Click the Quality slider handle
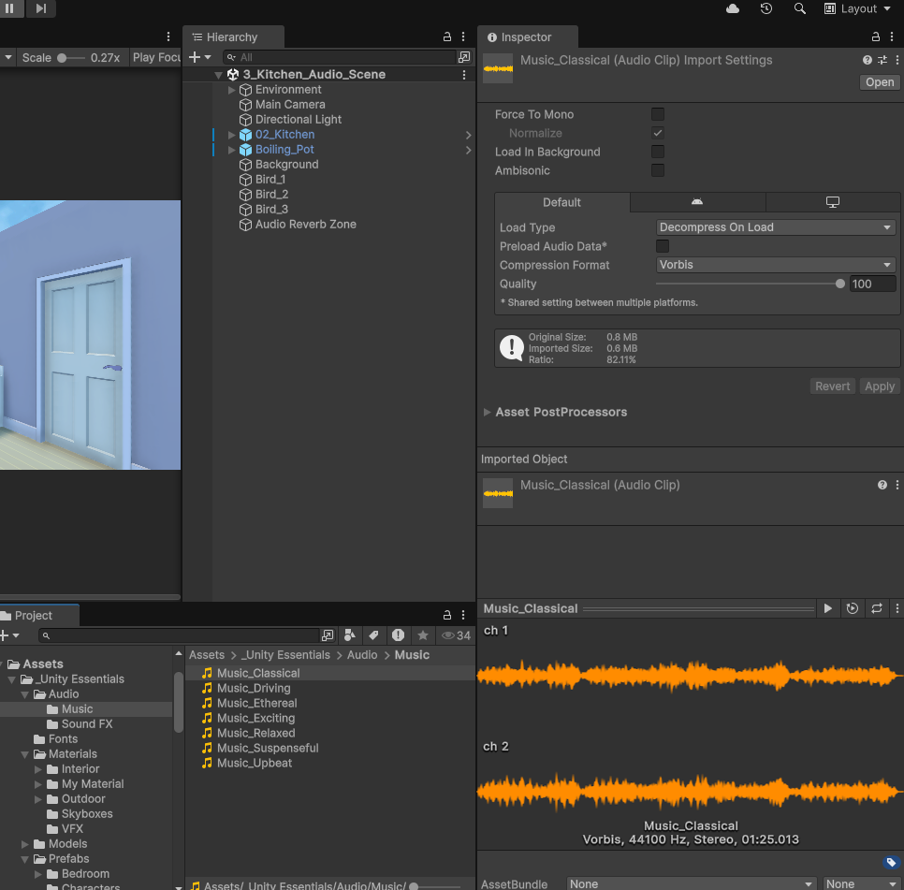 [840, 284]
